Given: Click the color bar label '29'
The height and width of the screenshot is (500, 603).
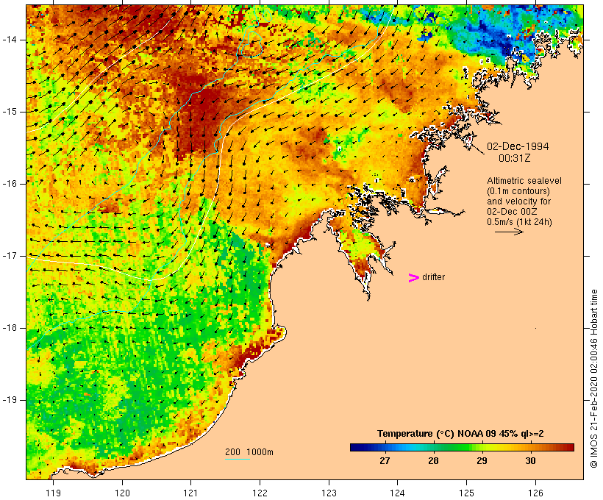Looking at the screenshot, I should (x=482, y=460).
